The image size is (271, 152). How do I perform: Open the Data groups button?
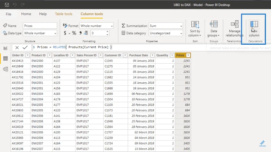(214, 29)
